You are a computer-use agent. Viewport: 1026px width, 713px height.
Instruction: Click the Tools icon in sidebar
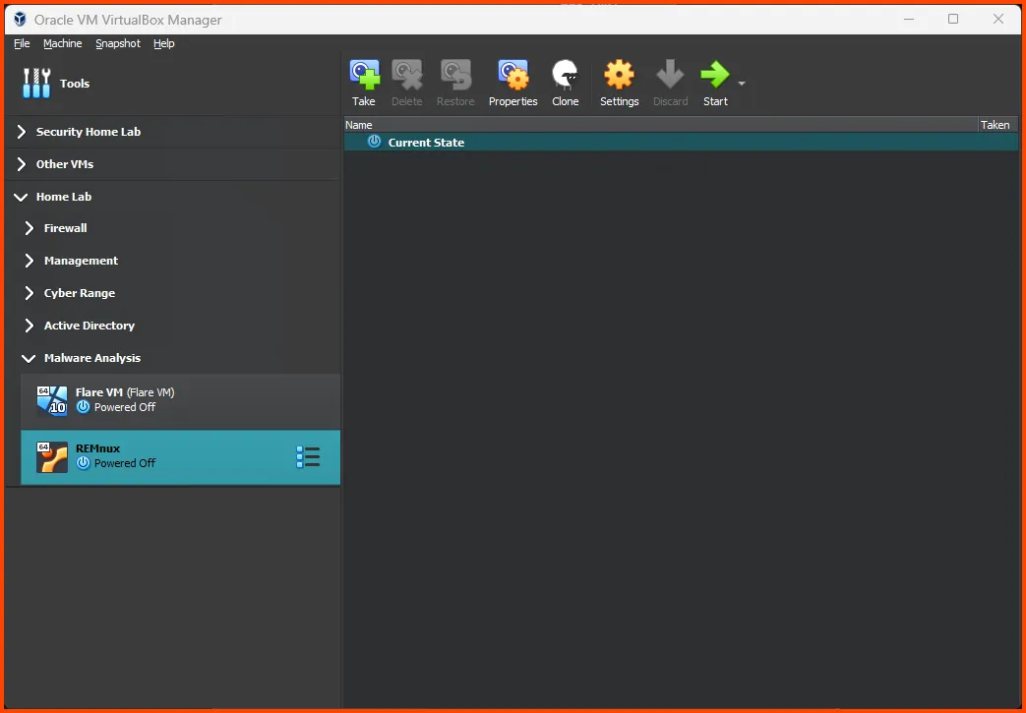[x=36, y=83]
